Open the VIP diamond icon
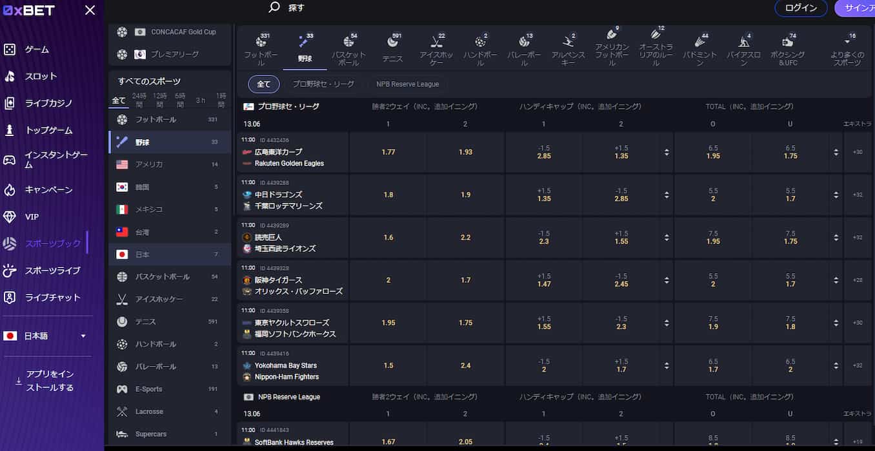This screenshot has width=875, height=451. [10, 216]
